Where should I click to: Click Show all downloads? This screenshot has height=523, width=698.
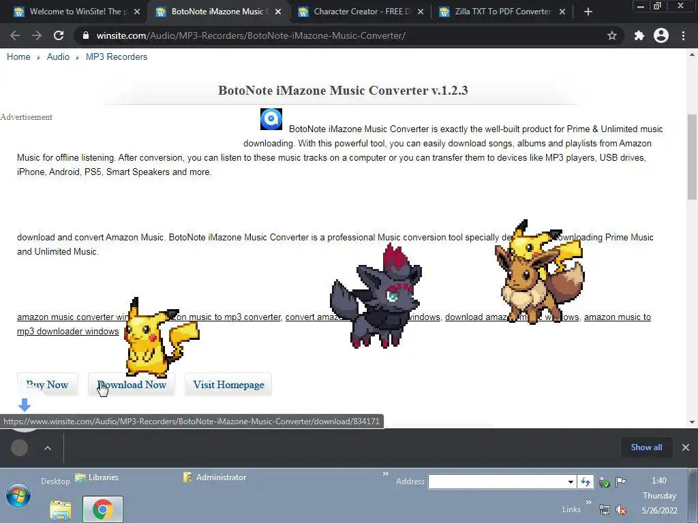[646, 447]
